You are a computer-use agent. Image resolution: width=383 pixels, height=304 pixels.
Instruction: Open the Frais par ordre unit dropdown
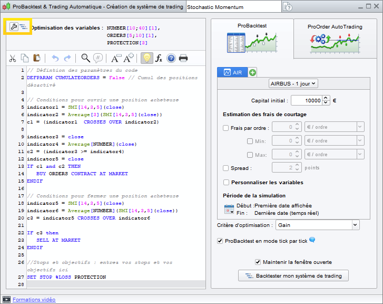tap(334, 127)
